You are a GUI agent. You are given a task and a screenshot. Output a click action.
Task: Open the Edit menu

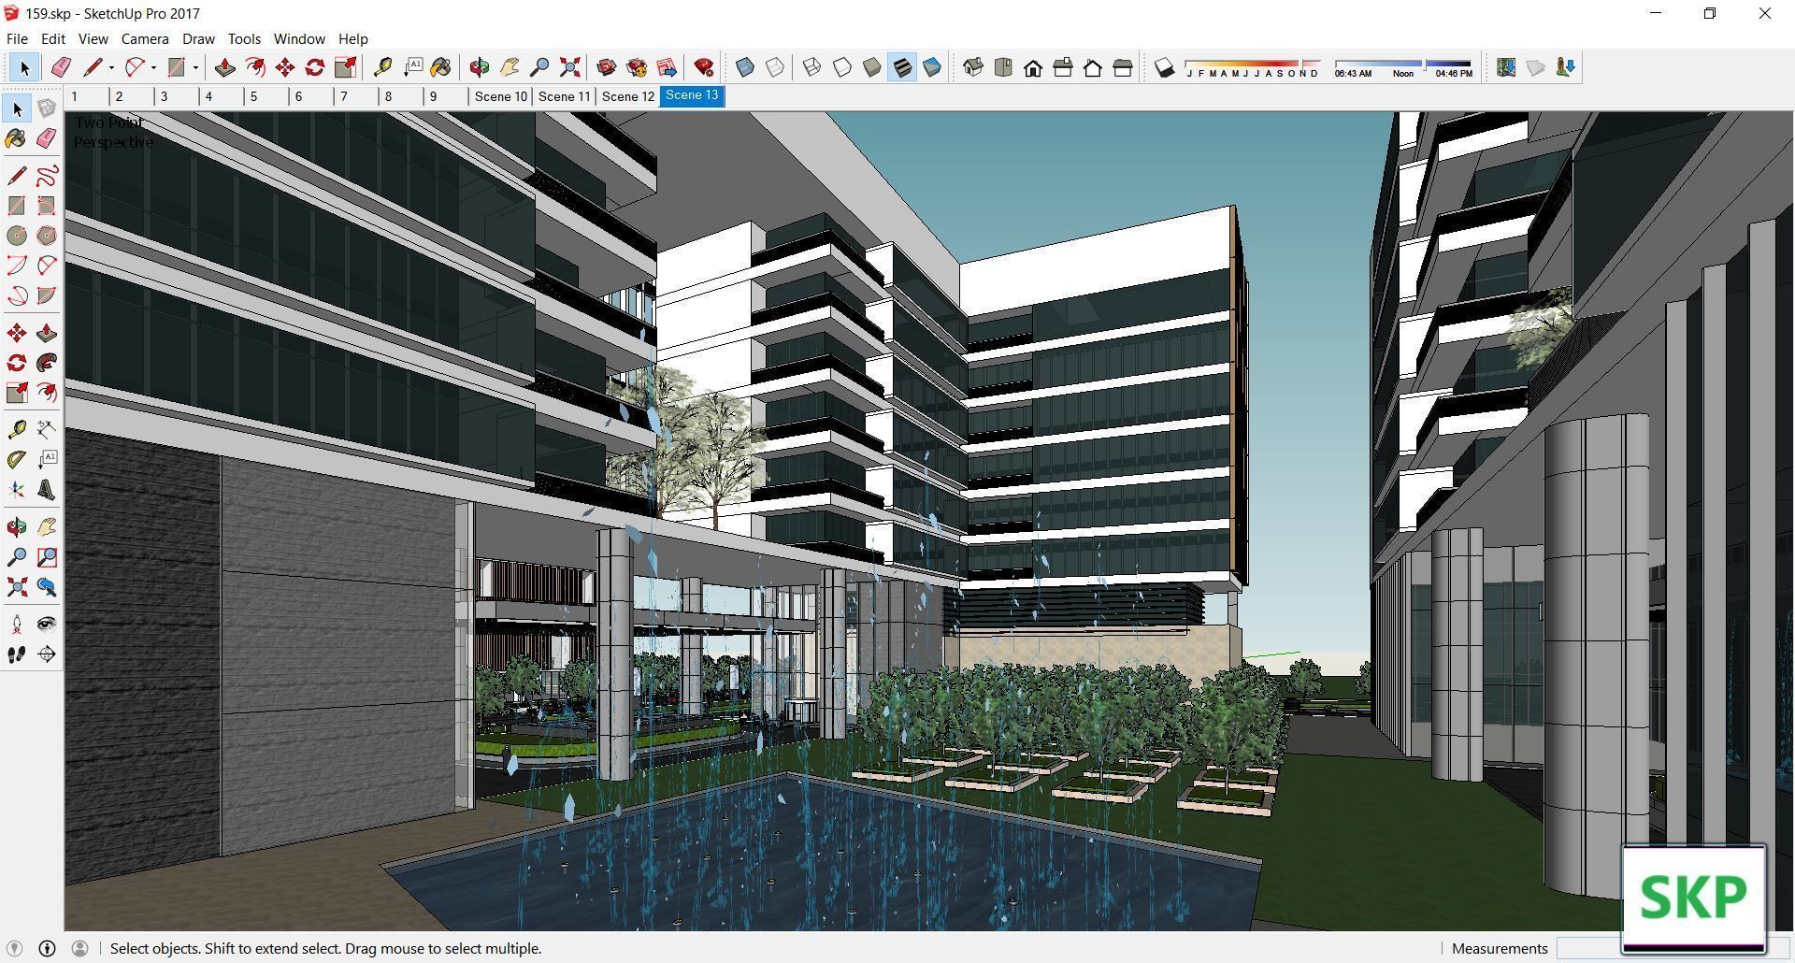click(x=53, y=38)
